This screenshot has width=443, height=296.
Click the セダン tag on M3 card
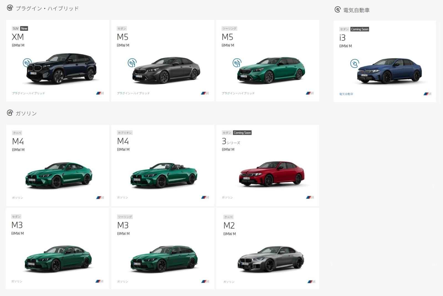click(x=16, y=217)
